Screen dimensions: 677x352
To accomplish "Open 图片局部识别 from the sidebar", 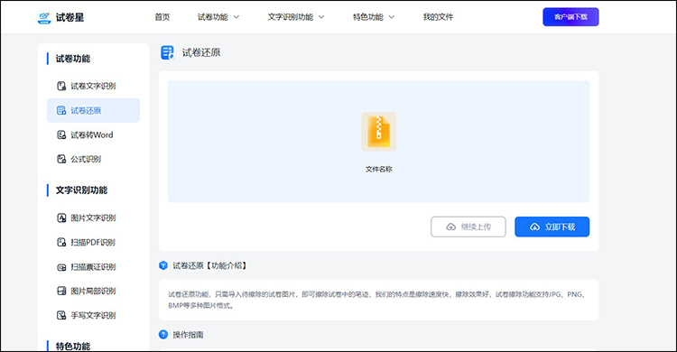I will click(93, 291).
